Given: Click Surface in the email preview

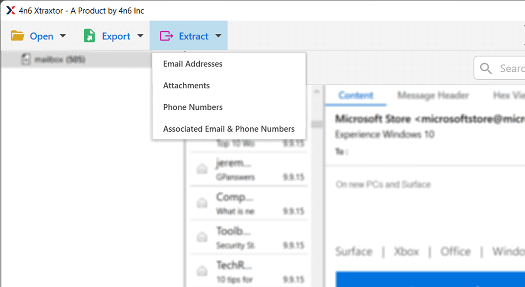Looking at the screenshot, I should [x=353, y=252].
